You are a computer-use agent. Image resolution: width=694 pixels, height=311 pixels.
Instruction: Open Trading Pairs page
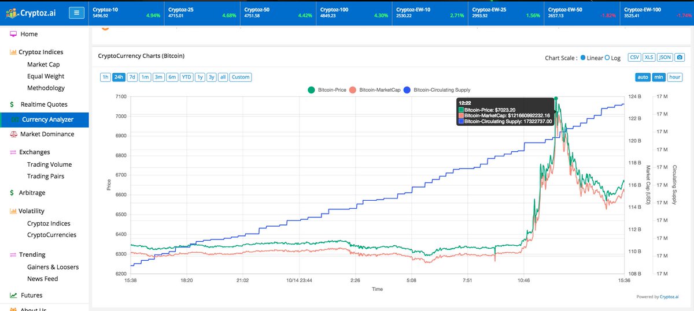pos(46,177)
